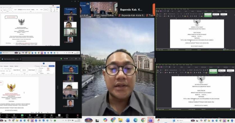
Task: Open the Zoom View dropdown in lower-left window
Action: point(65,59)
